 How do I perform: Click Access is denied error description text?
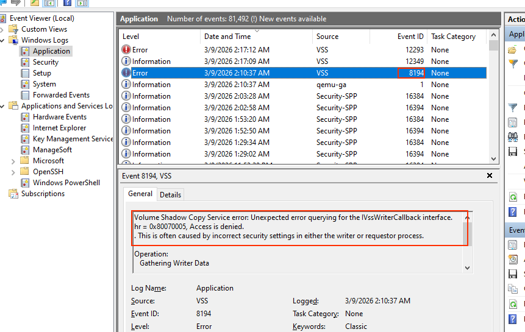pos(216,227)
